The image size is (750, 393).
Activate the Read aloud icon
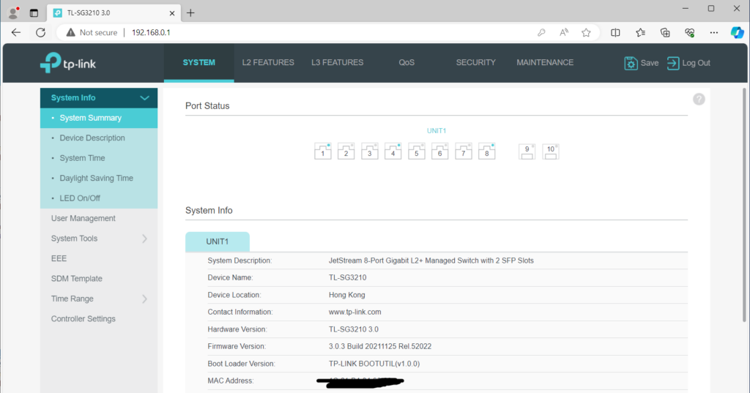pos(564,32)
